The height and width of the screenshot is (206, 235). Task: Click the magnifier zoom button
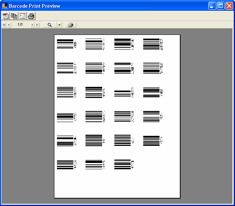pos(49,25)
